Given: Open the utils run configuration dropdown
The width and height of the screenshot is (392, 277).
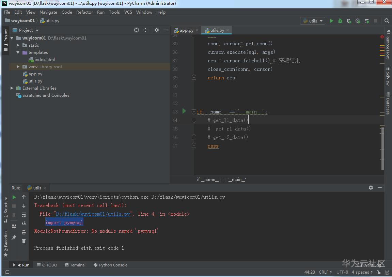Looking at the screenshot, I should click(x=313, y=21).
